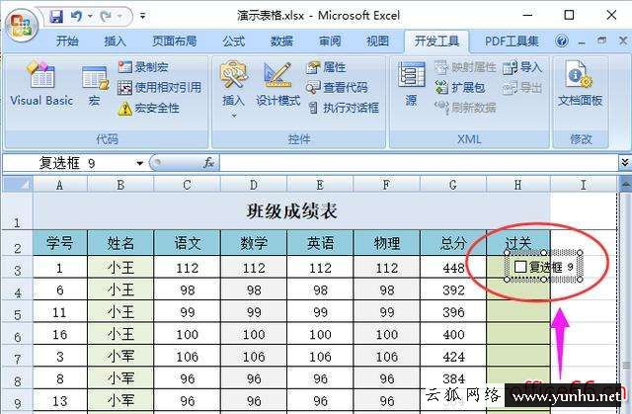Open the 页面布局 tab
This screenshot has width=632, height=414.
[174, 41]
